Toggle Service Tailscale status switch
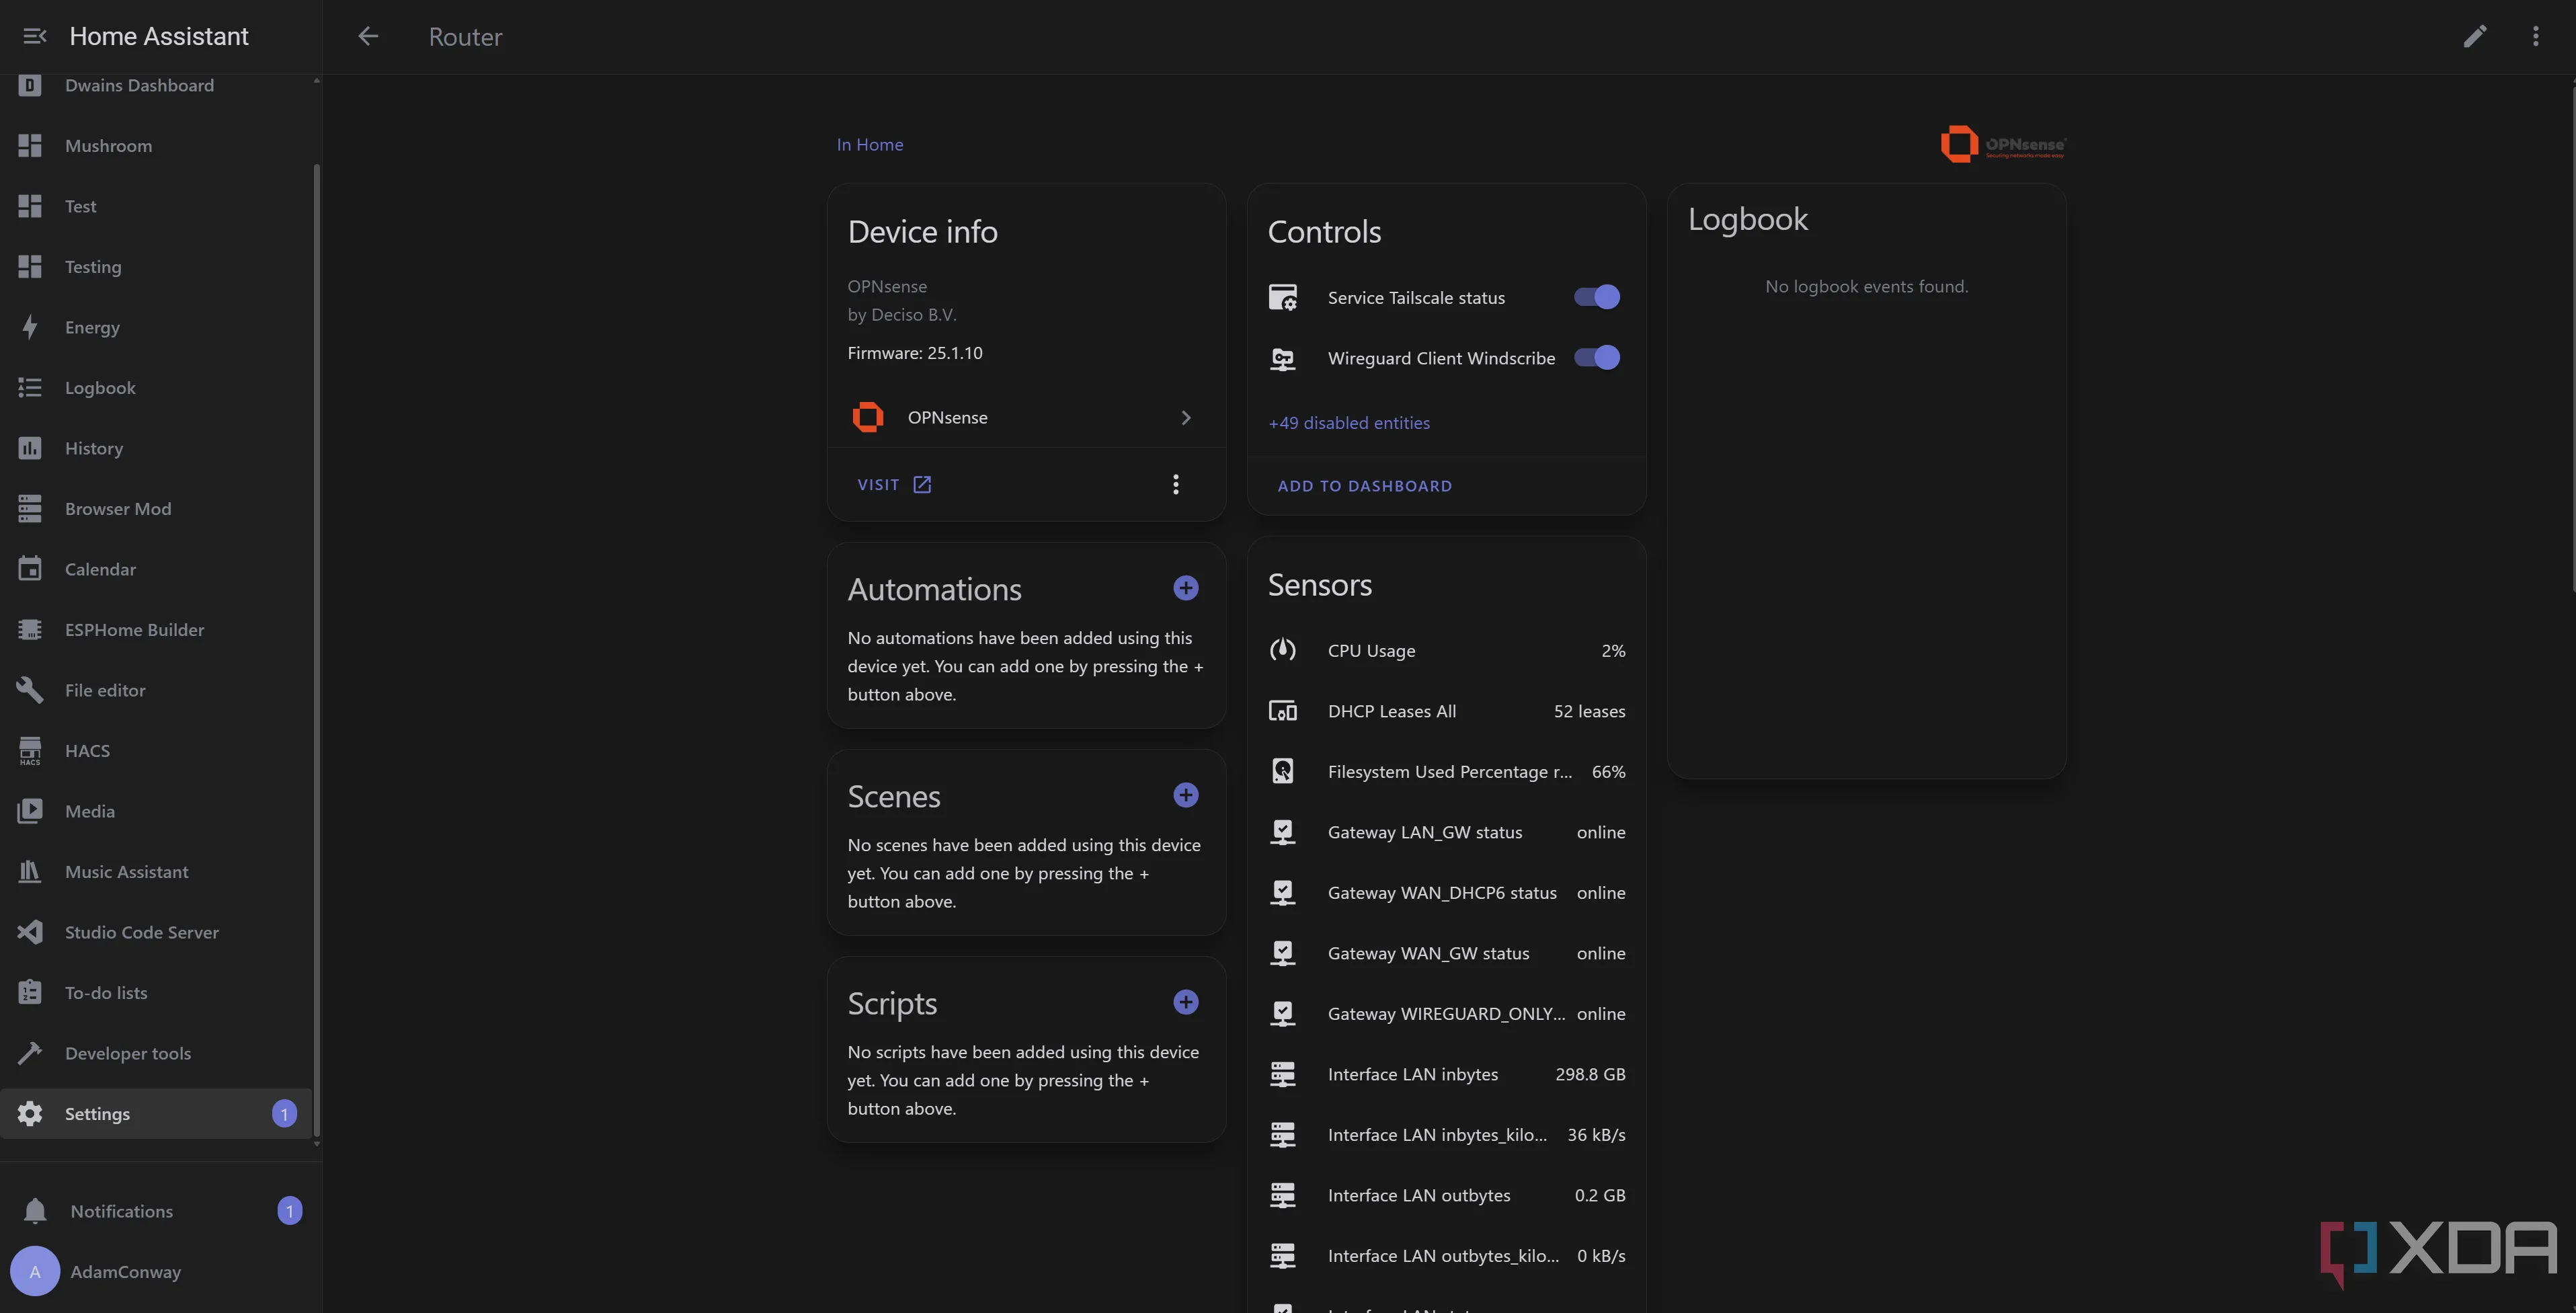This screenshot has height=1313, width=2576. tap(1597, 298)
